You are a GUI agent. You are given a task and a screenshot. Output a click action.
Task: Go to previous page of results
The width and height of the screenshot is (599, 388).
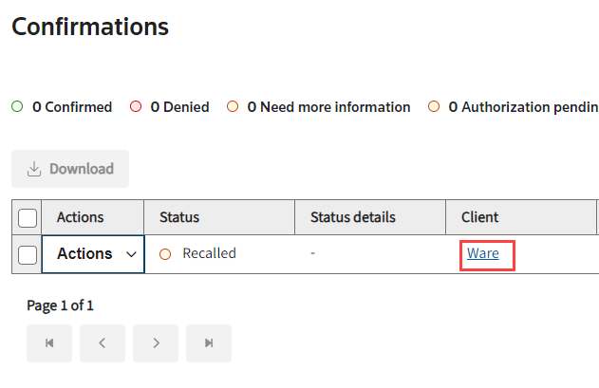103,343
